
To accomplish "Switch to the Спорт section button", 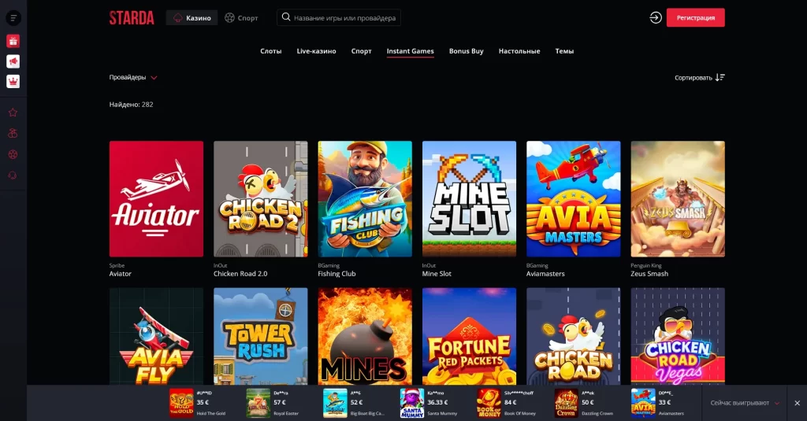I will tap(241, 18).
